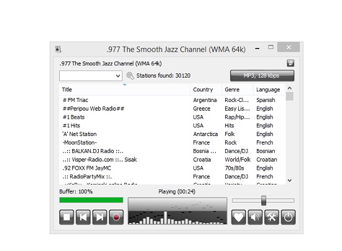Screen dimensions: 342x251
Task: Click the list scroll up arrow
Action: coord(290,88)
